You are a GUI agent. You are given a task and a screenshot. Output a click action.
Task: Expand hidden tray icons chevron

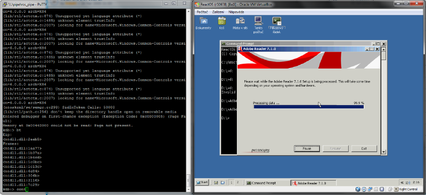pos(402,183)
